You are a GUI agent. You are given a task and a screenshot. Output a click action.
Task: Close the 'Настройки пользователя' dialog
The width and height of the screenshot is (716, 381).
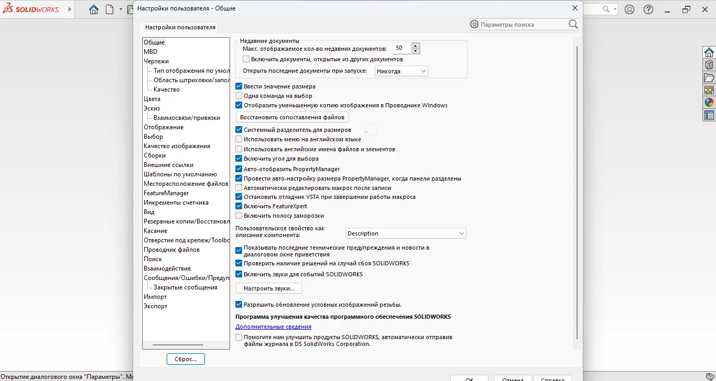[x=575, y=8]
